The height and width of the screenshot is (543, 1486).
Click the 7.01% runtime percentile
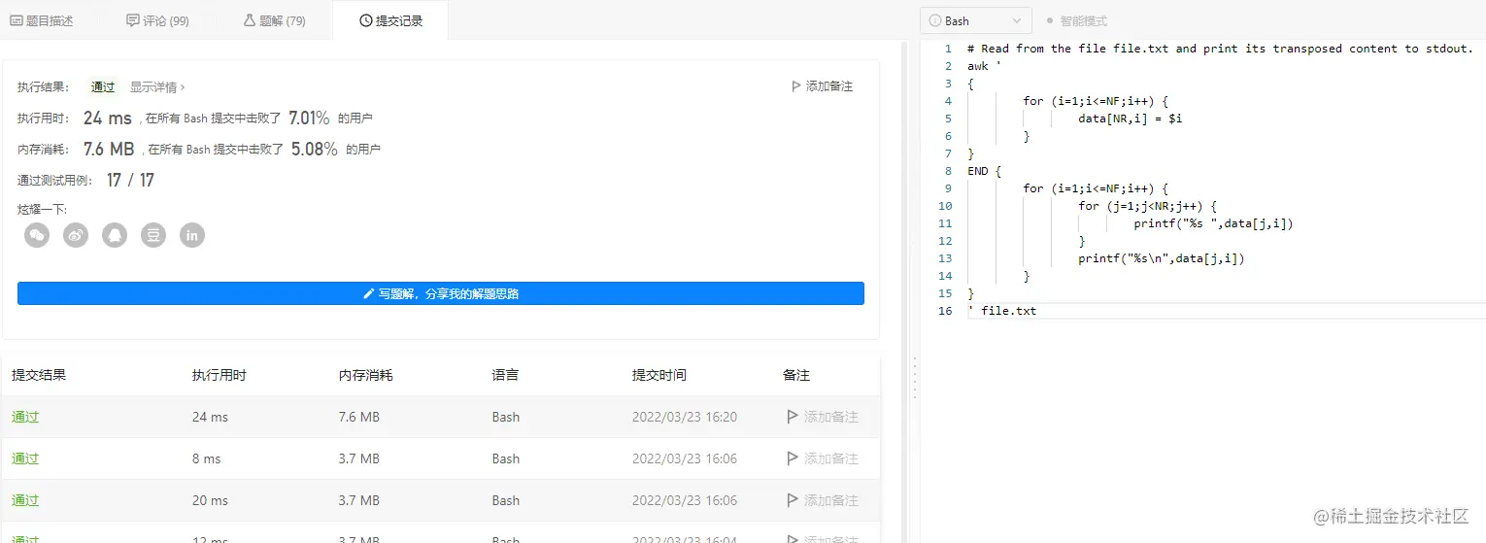(x=309, y=118)
